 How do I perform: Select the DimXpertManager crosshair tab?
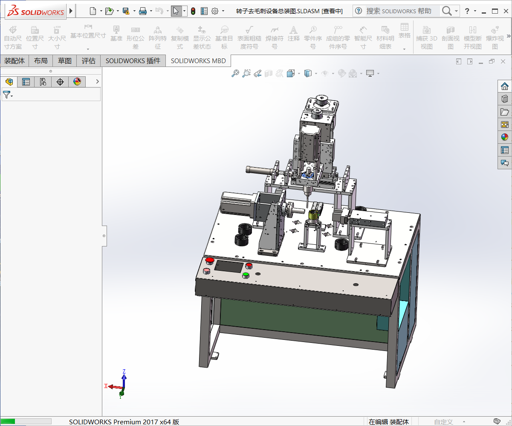click(x=60, y=82)
